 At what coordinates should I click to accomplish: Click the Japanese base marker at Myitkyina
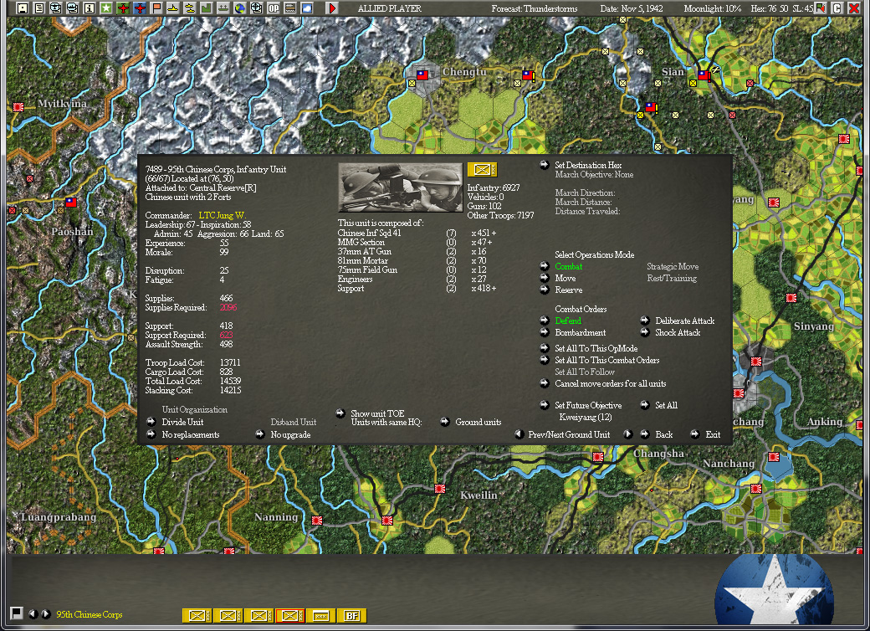[x=18, y=106]
